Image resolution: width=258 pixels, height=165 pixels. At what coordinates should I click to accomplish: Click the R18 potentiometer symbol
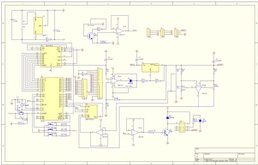pyautogui.click(x=176, y=73)
